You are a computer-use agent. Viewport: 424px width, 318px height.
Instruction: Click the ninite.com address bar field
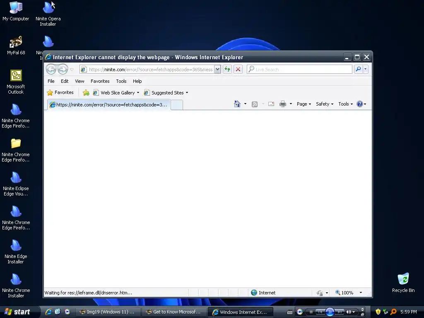click(x=150, y=70)
